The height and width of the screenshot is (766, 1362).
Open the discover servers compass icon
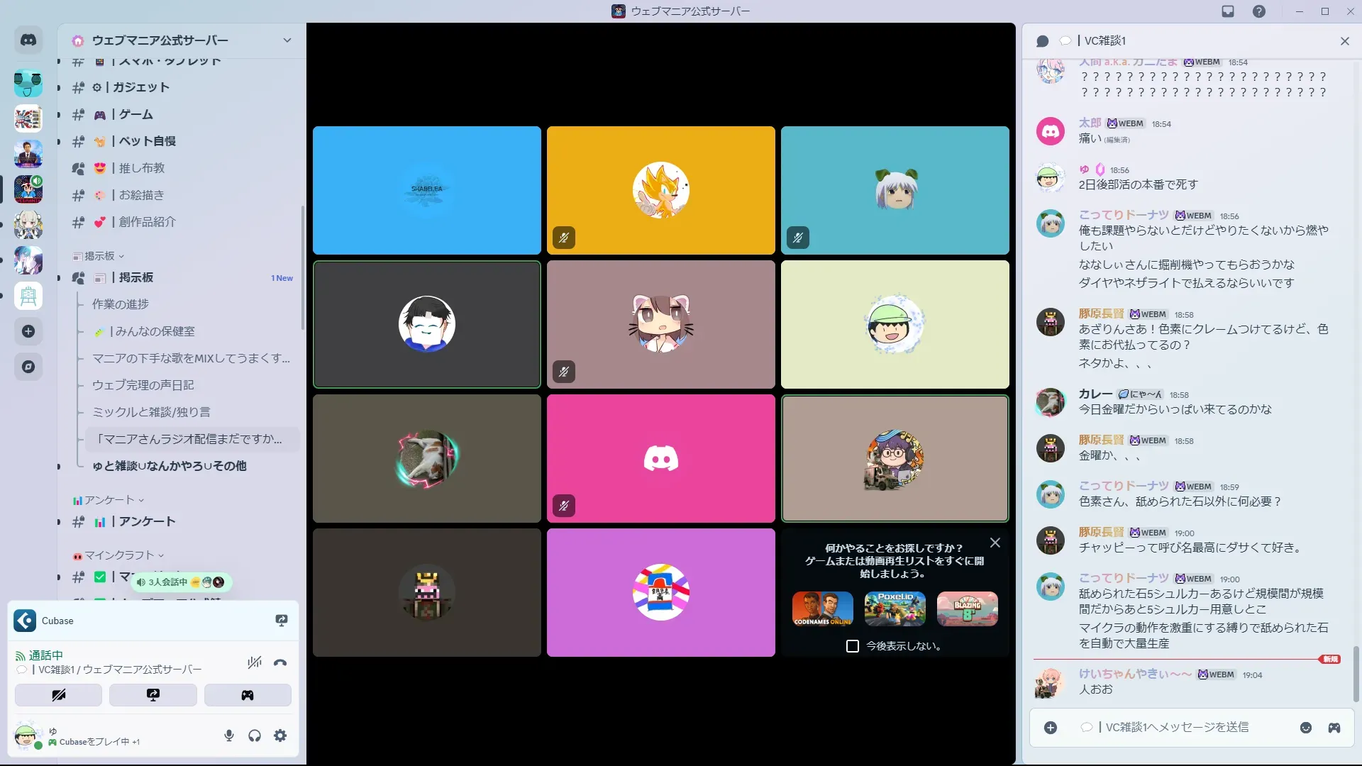pos(28,367)
